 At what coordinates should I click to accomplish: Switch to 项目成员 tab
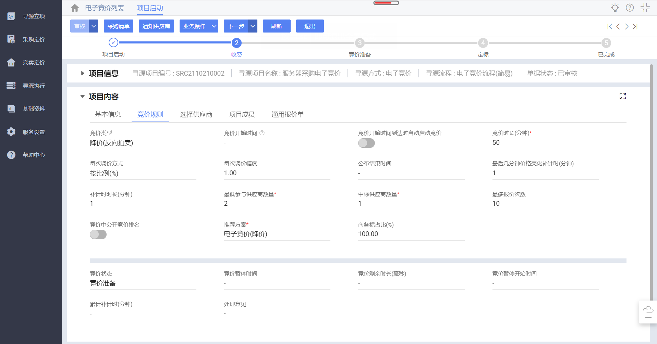click(x=242, y=114)
